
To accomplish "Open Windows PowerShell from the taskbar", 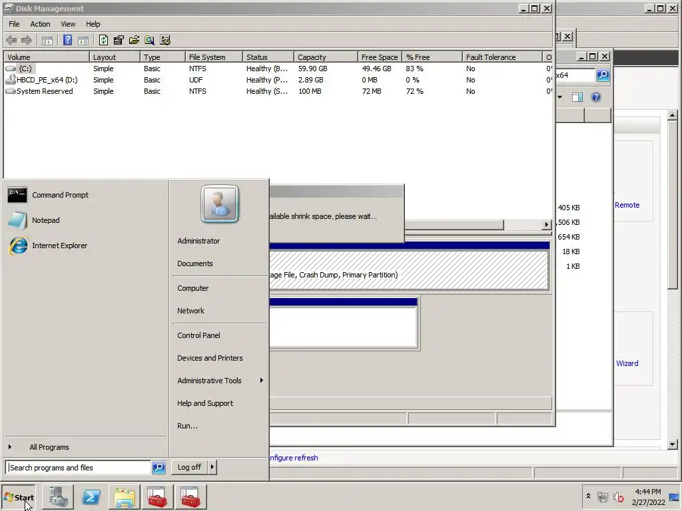I will pyautogui.click(x=91, y=496).
